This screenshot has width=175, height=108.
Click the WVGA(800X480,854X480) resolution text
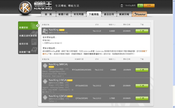(82, 70)
